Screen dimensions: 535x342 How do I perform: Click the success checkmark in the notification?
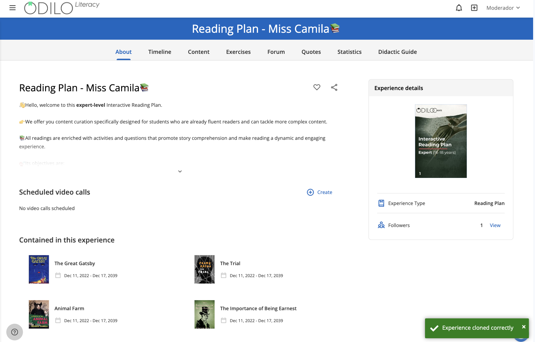(434, 328)
